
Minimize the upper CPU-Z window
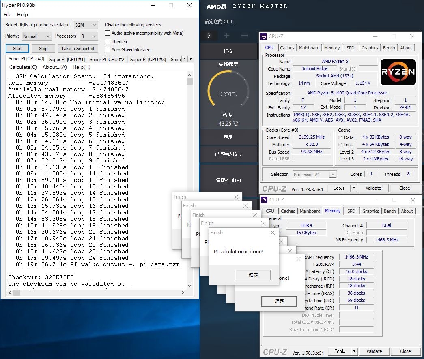pyautogui.click(x=375, y=36)
